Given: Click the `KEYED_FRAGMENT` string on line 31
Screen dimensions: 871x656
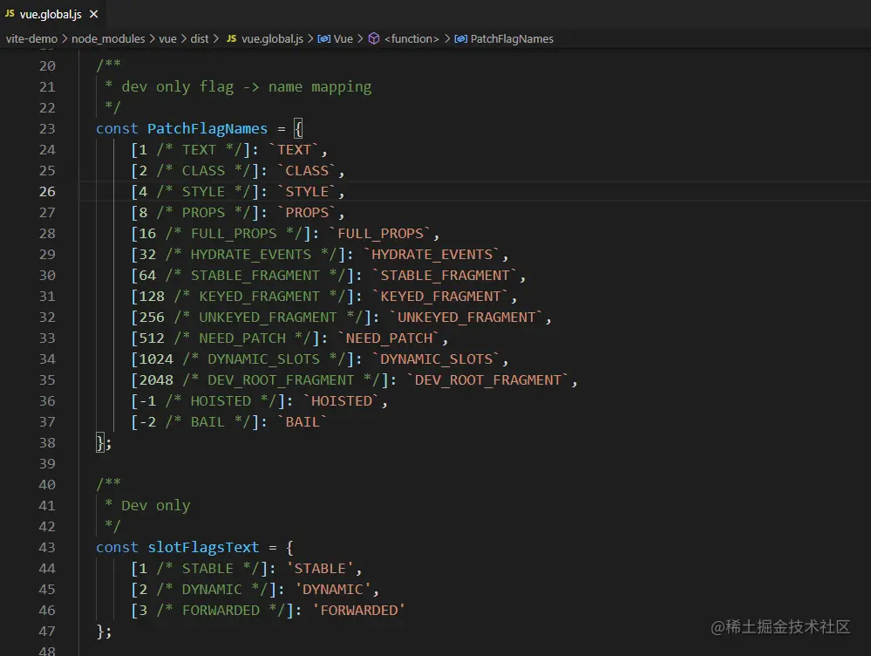Looking at the screenshot, I should [440, 297].
